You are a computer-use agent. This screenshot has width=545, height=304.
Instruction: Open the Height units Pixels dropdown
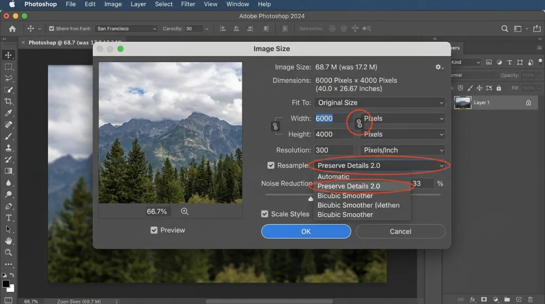point(403,134)
